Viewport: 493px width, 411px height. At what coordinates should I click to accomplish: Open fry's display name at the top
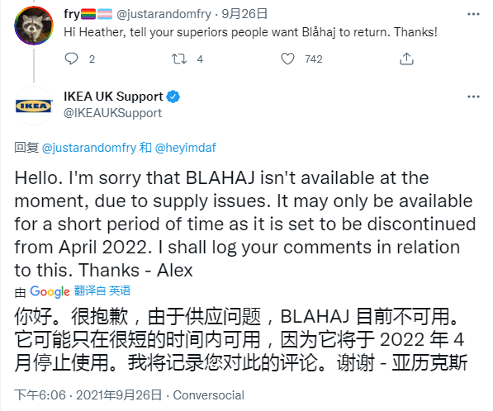88,14
